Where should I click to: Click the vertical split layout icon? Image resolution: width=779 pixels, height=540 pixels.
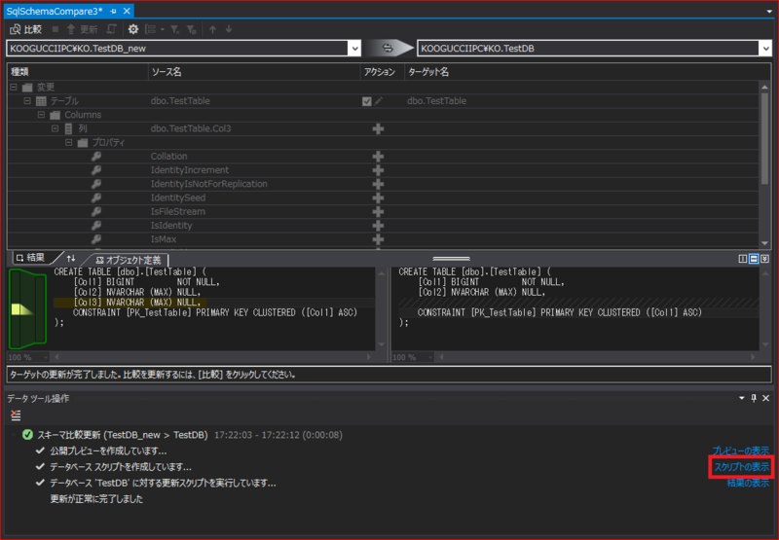743,259
